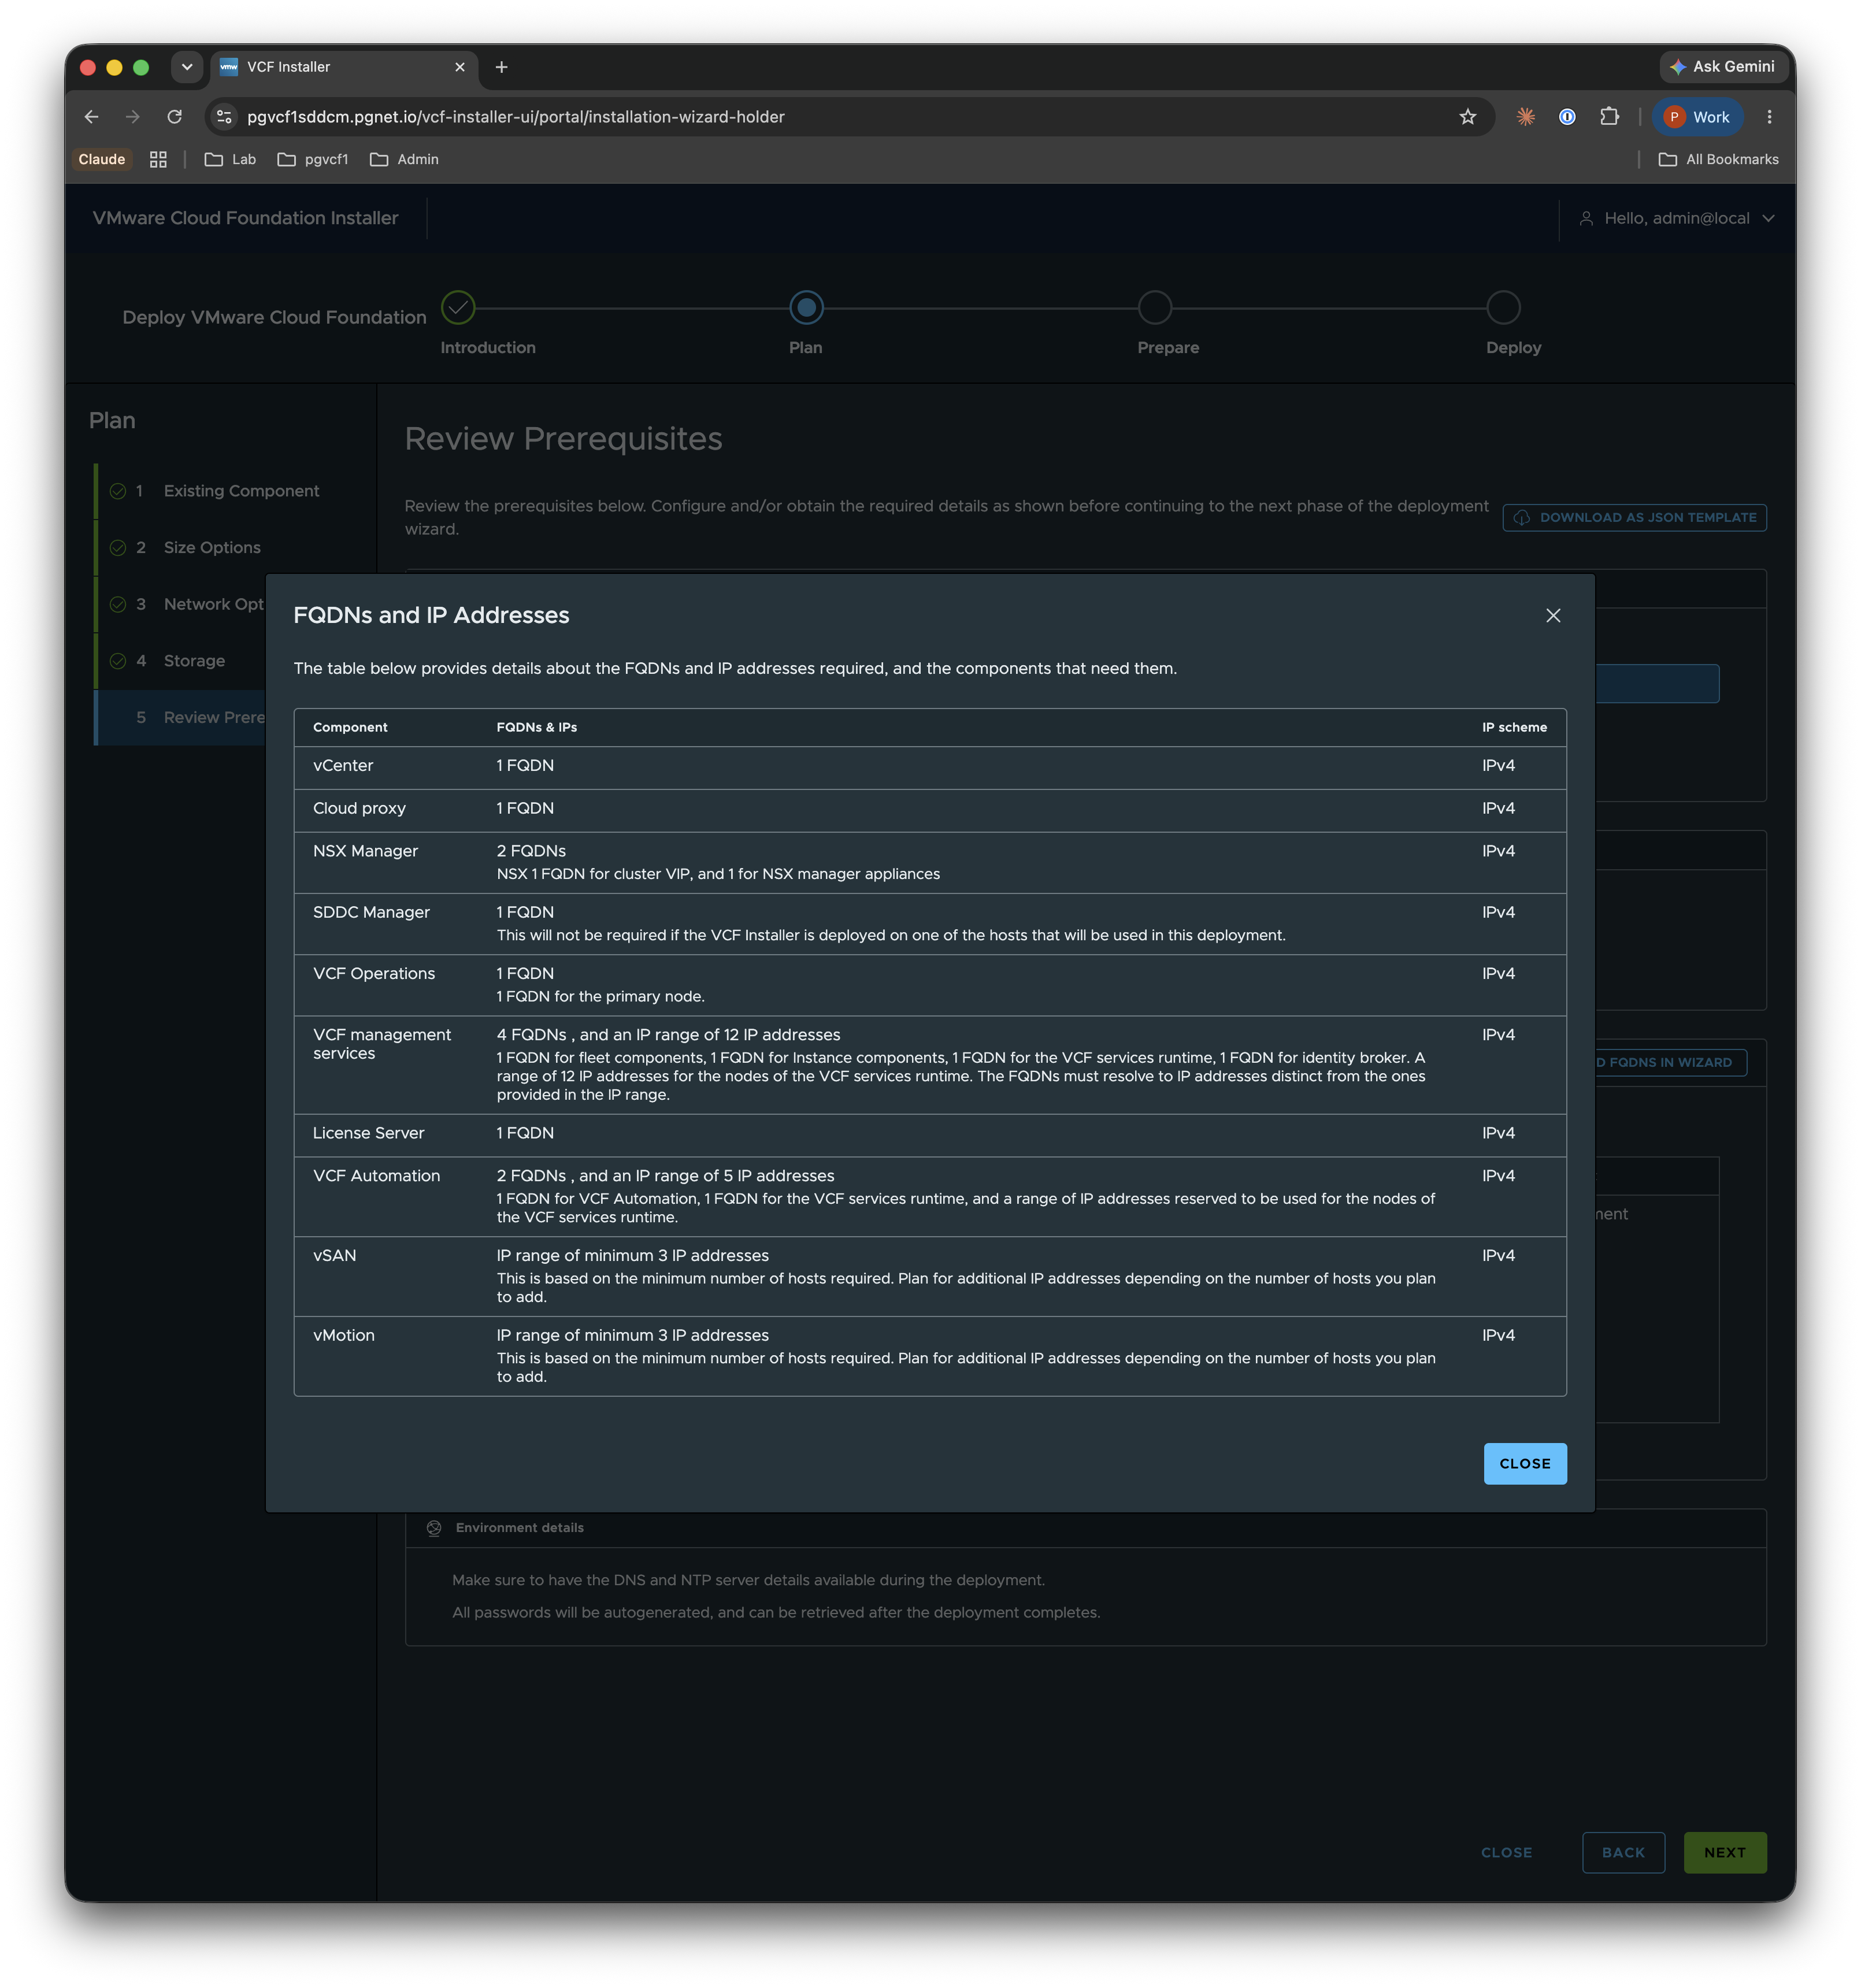The image size is (1861, 1988).
Task: Select the VCF management services row
Action: click(x=929, y=1064)
